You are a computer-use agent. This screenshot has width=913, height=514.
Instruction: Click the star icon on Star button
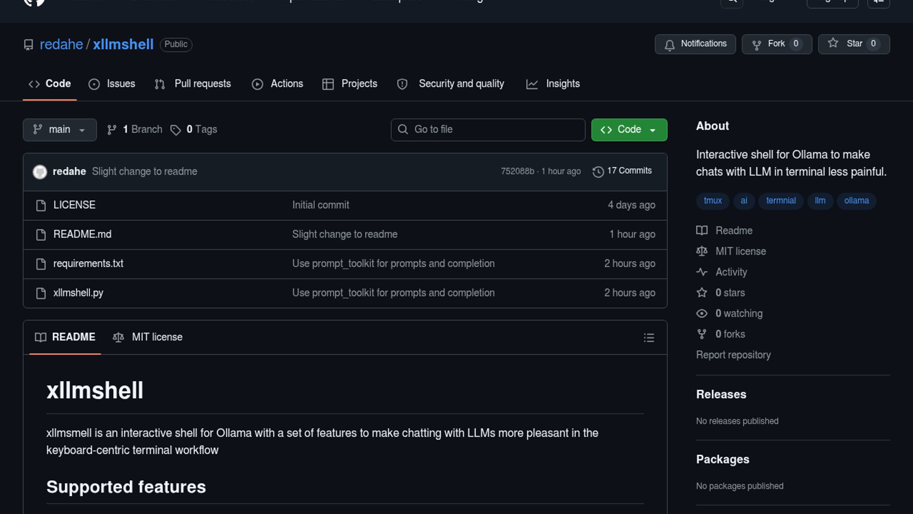coord(833,43)
